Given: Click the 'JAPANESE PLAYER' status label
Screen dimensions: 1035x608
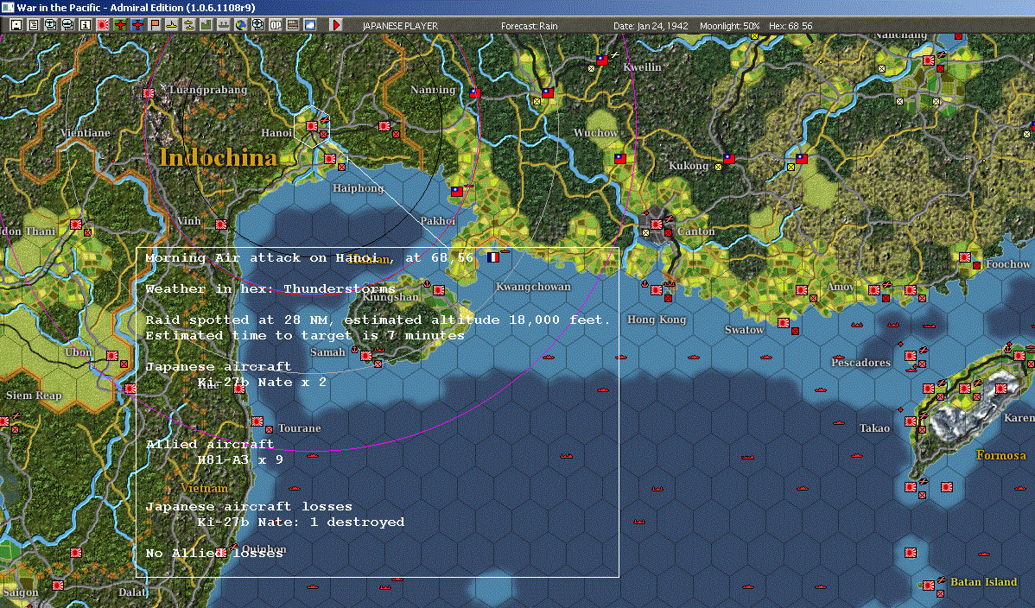Looking at the screenshot, I should (x=400, y=26).
